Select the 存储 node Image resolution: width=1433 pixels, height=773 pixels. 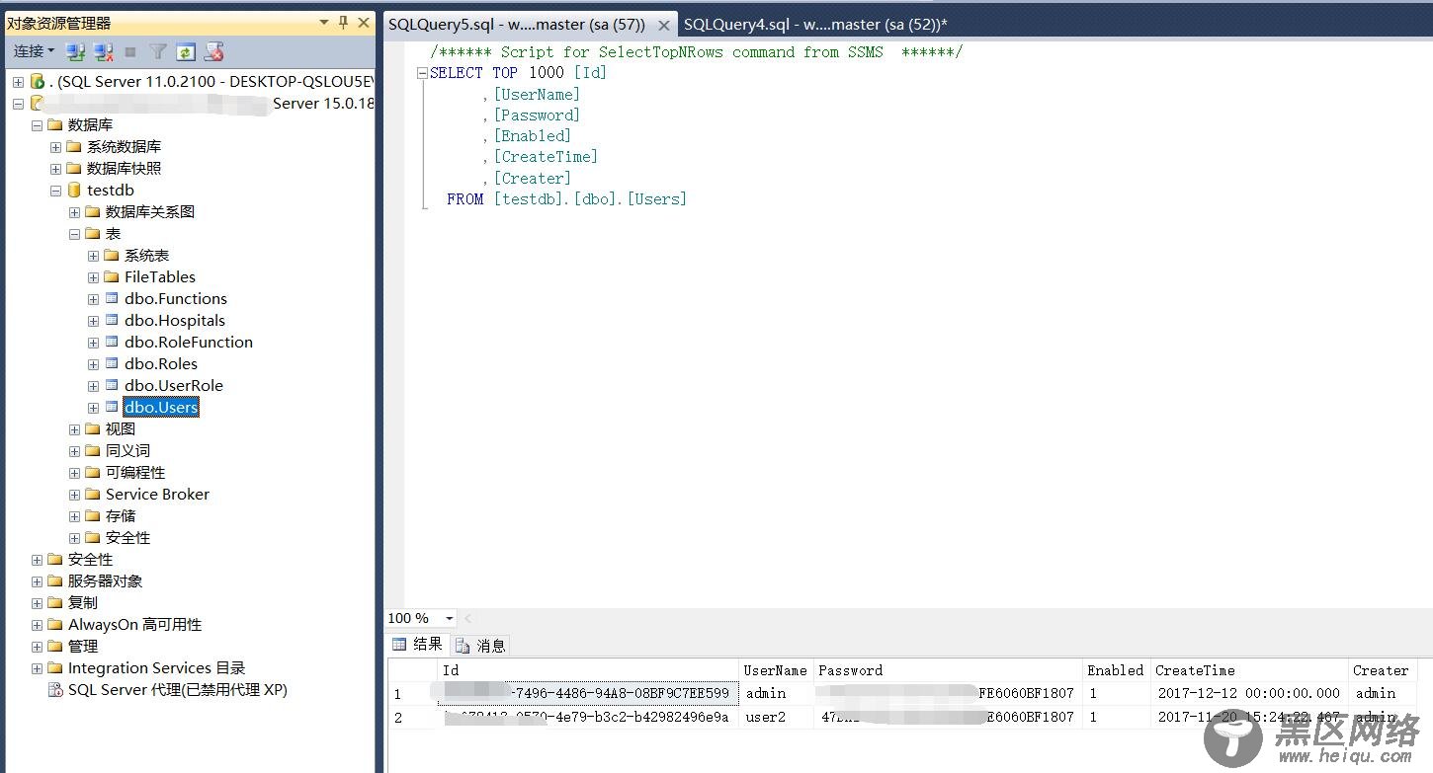pyautogui.click(x=121, y=515)
